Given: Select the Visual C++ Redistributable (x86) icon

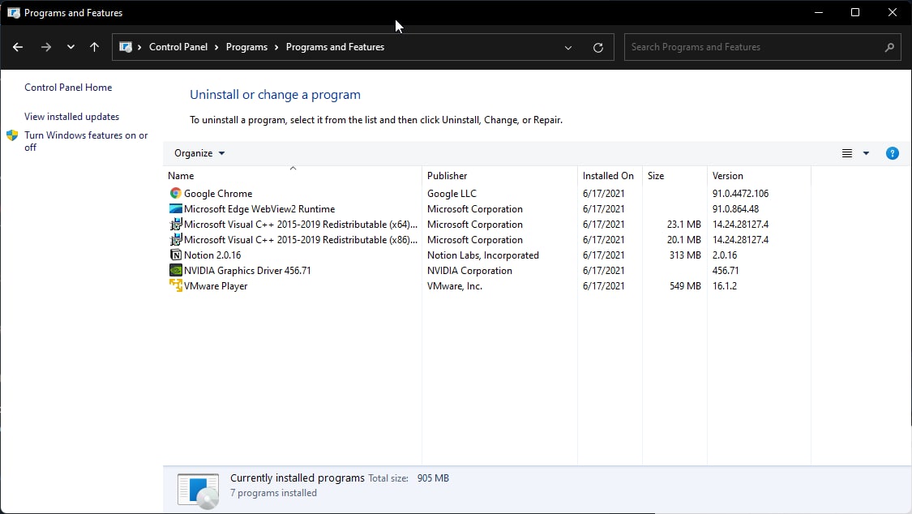Looking at the screenshot, I should click(176, 239).
